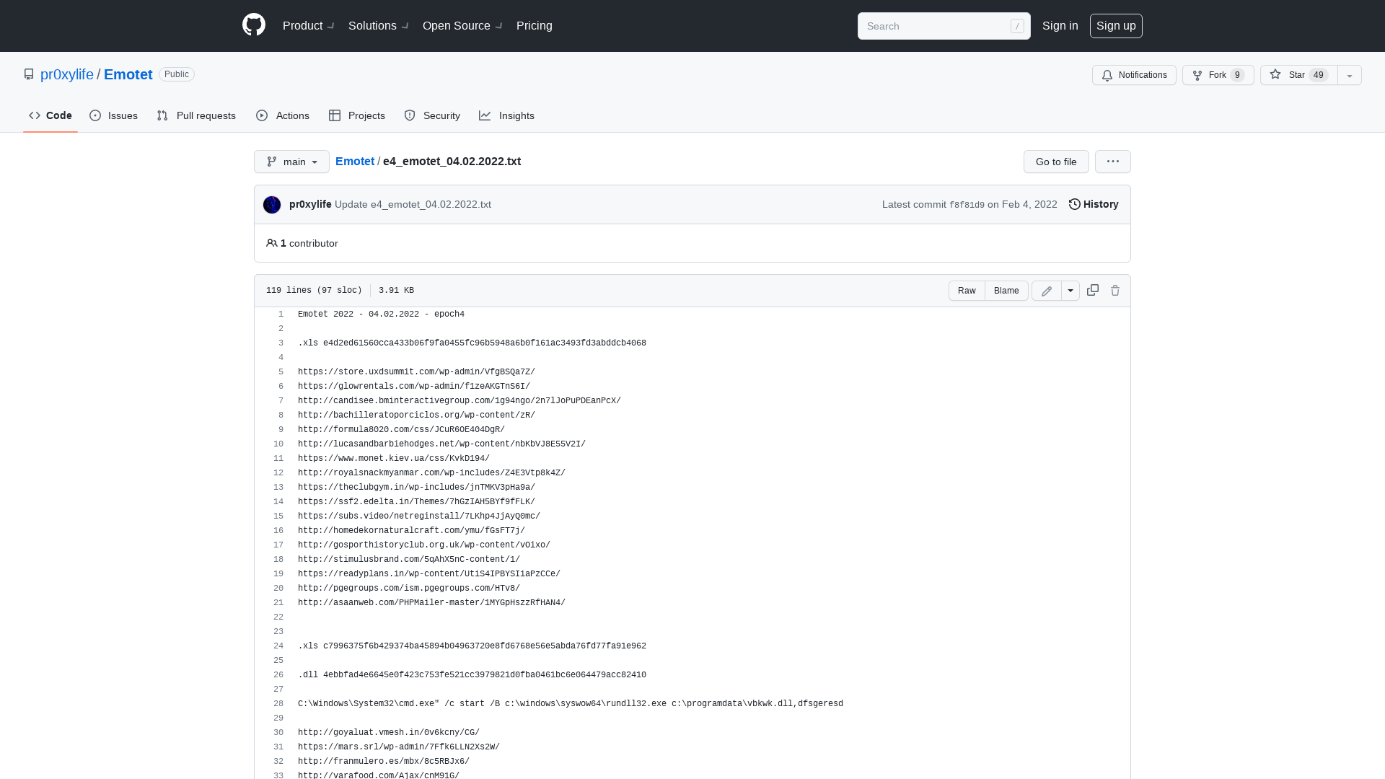The image size is (1385, 779).
Task: Select line number 28
Action: click(x=278, y=704)
